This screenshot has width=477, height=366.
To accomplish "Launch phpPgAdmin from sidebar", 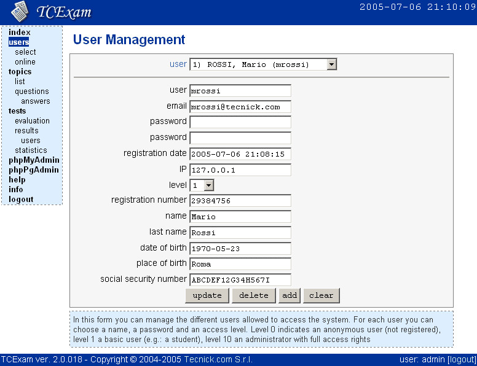I will 33,170.
